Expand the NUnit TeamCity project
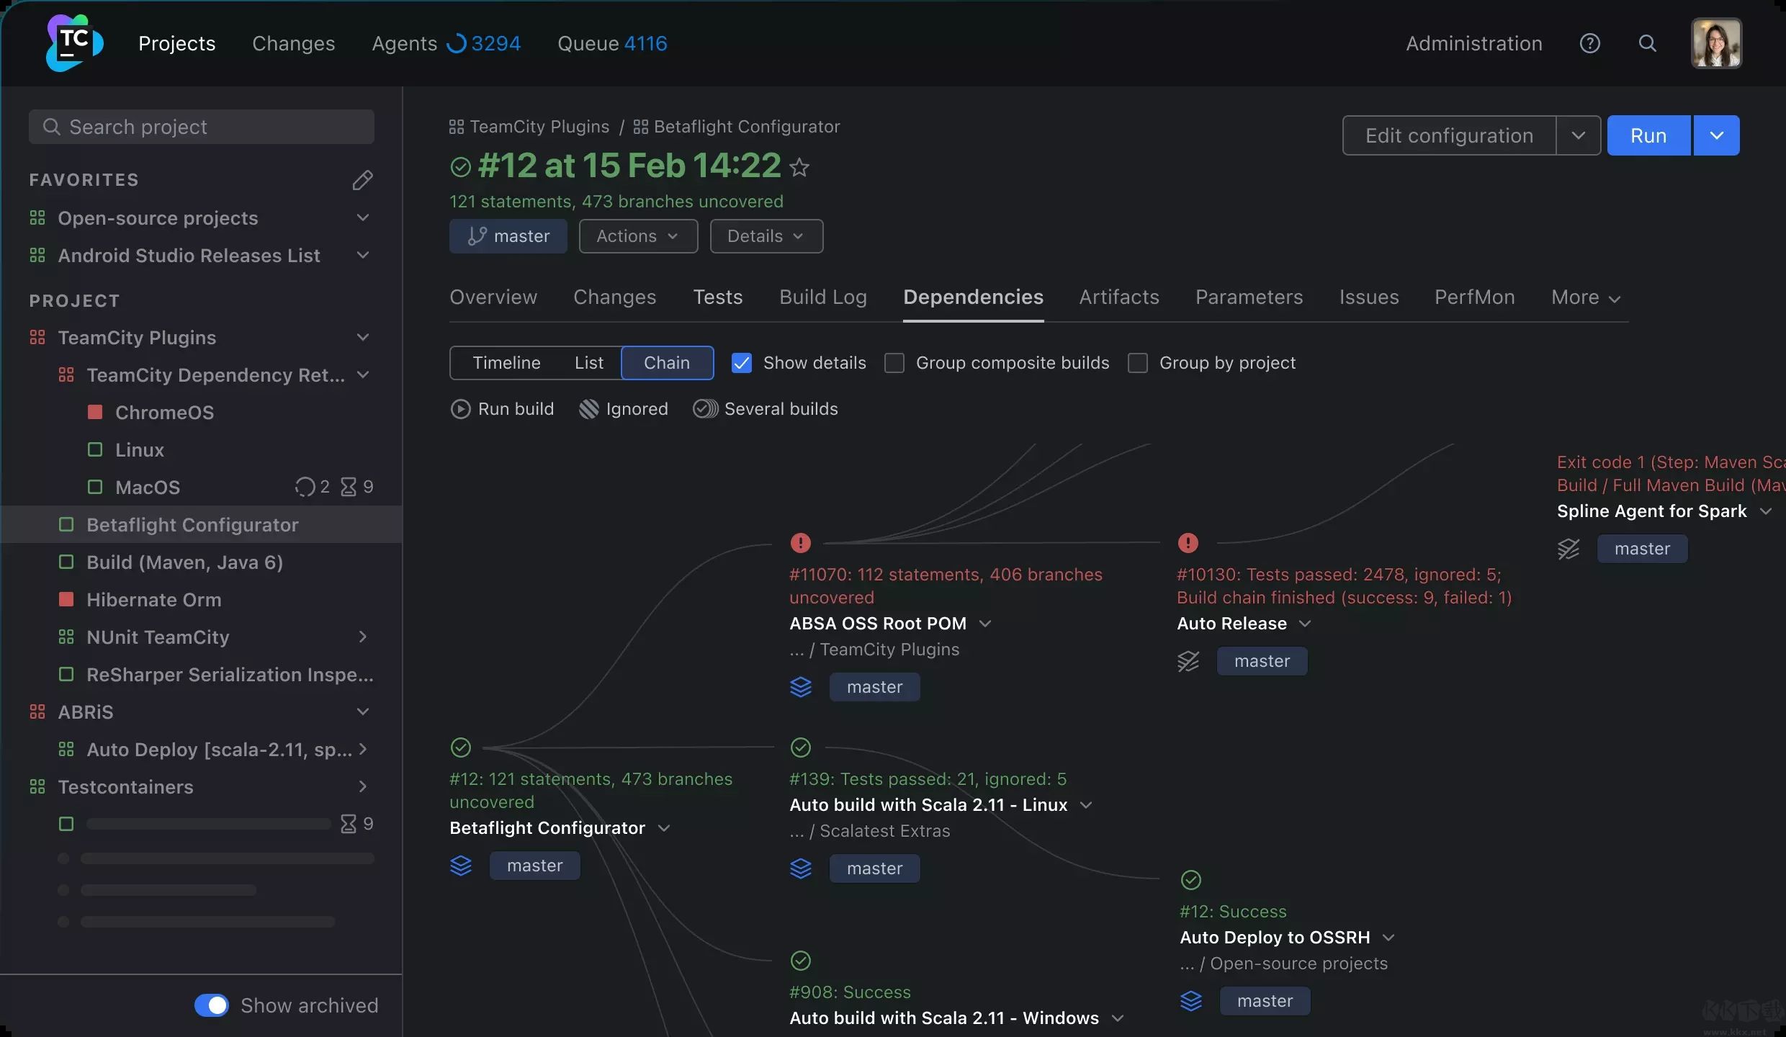Image resolution: width=1786 pixels, height=1037 pixels. (x=362, y=637)
